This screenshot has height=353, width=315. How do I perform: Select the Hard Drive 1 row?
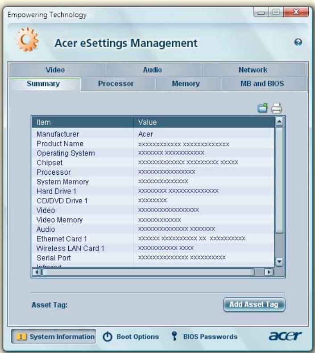coord(153,191)
